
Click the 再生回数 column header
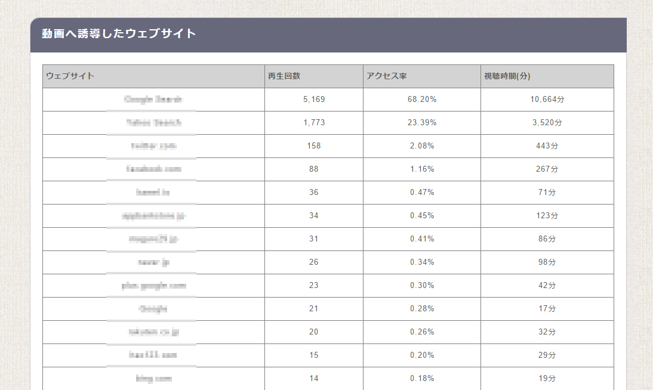point(313,76)
